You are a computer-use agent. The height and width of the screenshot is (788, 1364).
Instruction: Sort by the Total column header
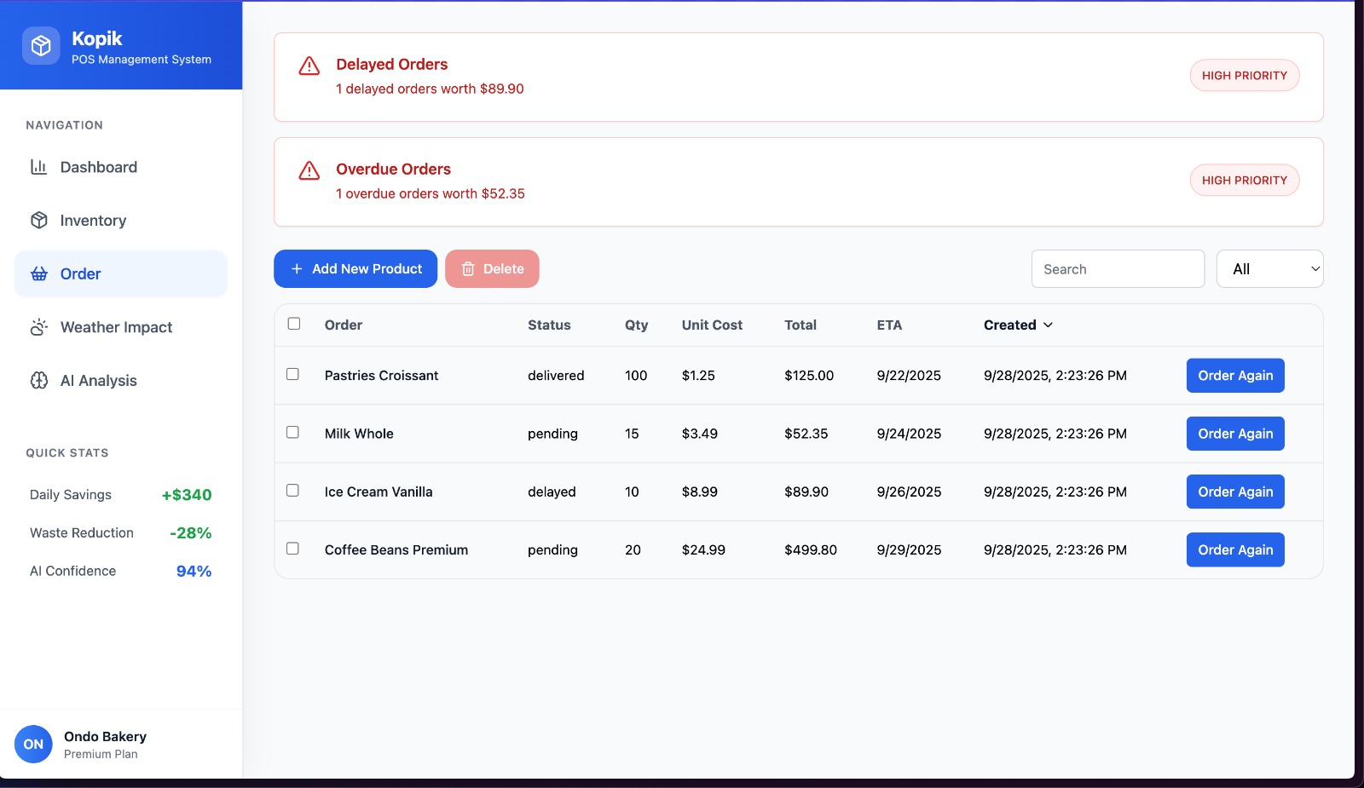(800, 325)
